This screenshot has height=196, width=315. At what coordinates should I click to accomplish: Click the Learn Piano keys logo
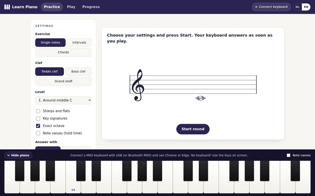(7, 7)
